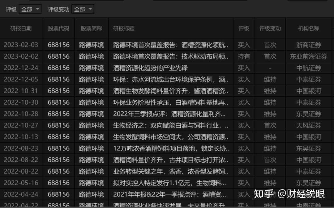
Task: Expand the 全部 rating options list
Action: (30, 9)
